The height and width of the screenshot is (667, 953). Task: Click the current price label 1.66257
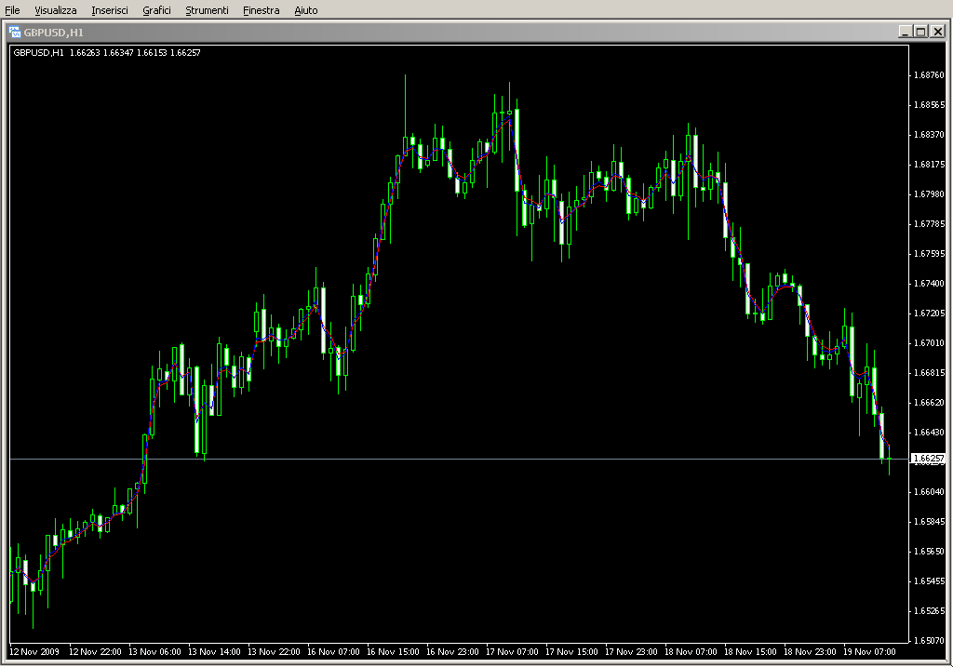coord(929,459)
